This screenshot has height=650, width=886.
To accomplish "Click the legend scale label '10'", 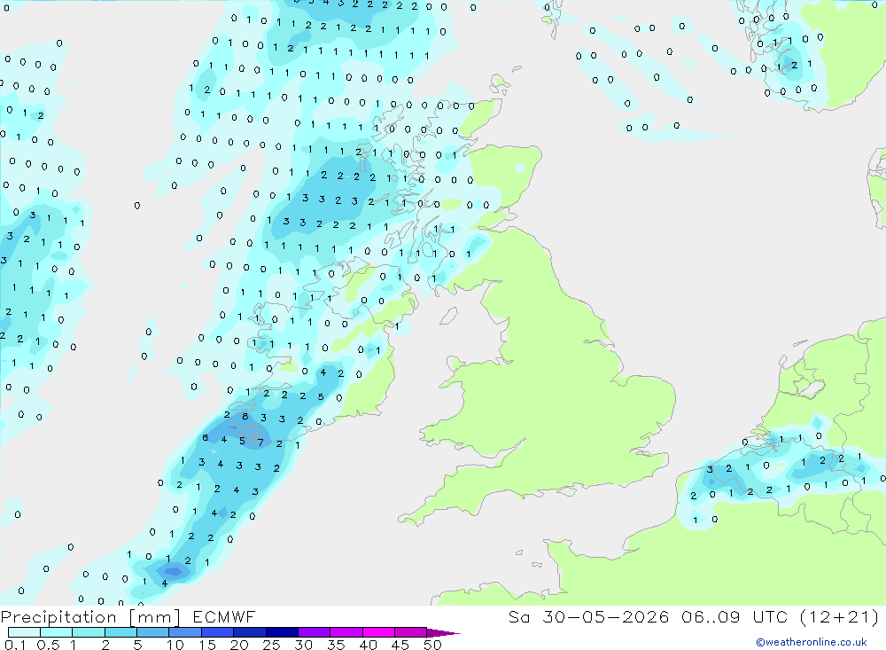I will pos(175,645).
